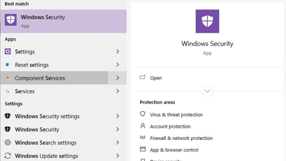Viewport: 286px width, 161px height.
Task: Expand the Services result arrow
Action: pyautogui.click(x=118, y=91)
